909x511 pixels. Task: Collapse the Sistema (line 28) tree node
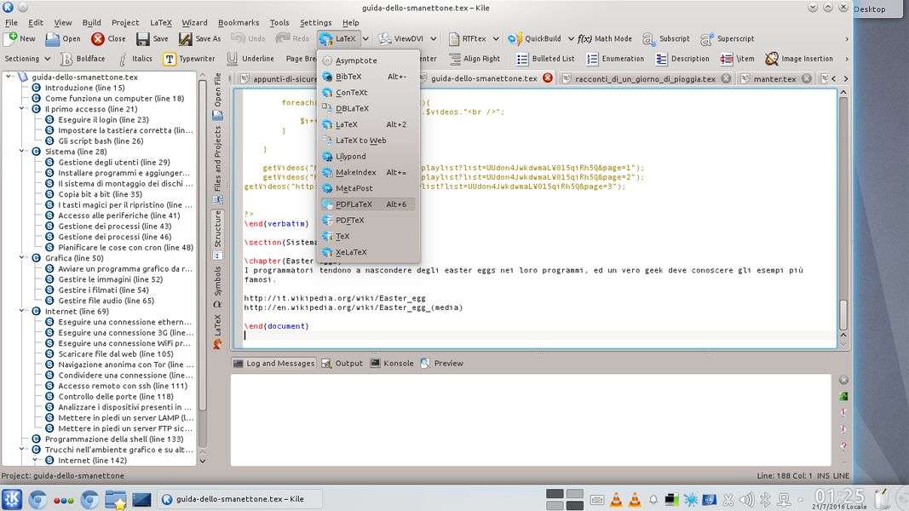[22, 152]
